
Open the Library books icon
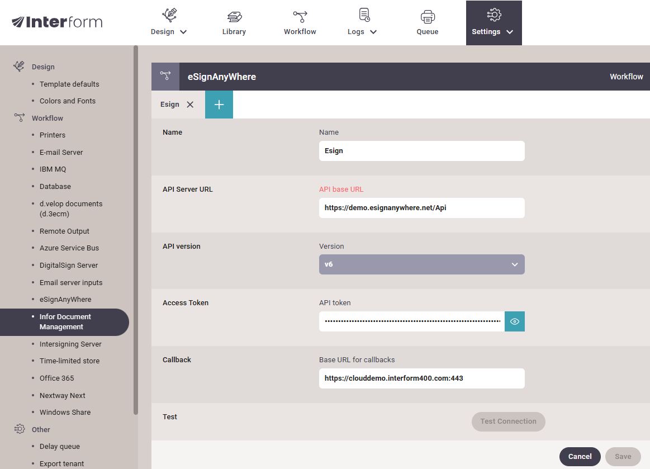point(234,16)
